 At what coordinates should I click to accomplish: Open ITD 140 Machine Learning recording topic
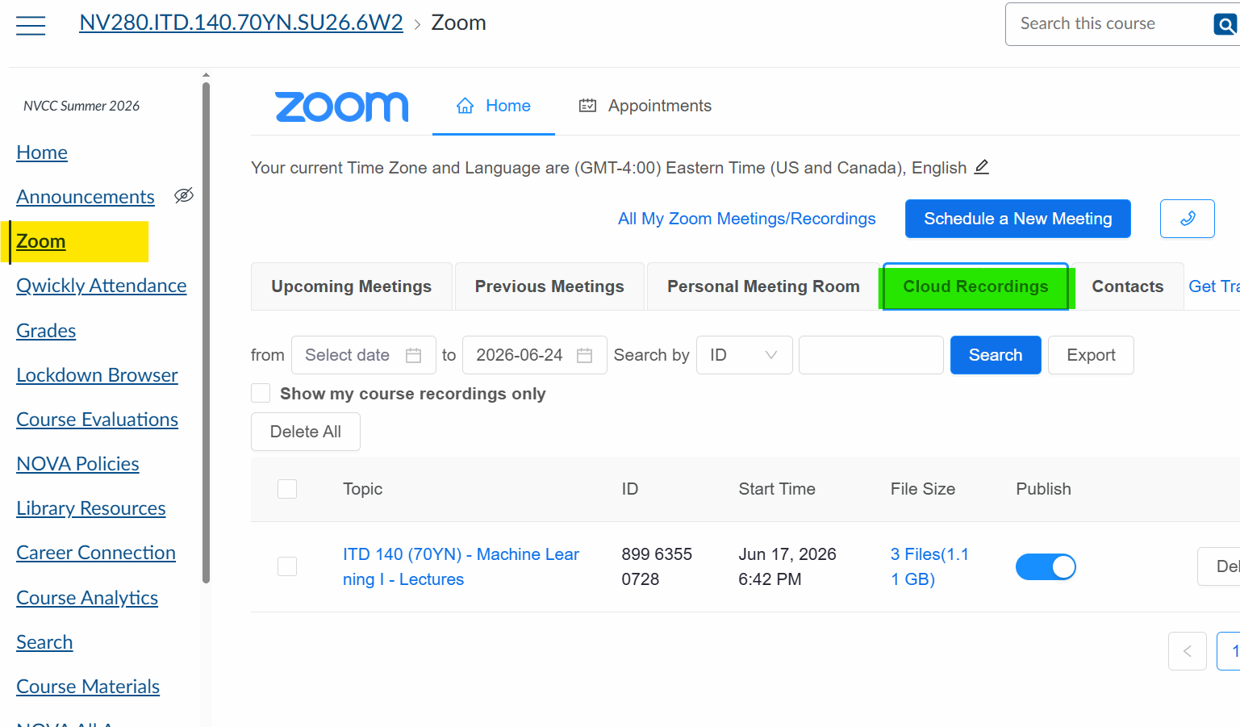pyautogui.click(x=461, y=566)
